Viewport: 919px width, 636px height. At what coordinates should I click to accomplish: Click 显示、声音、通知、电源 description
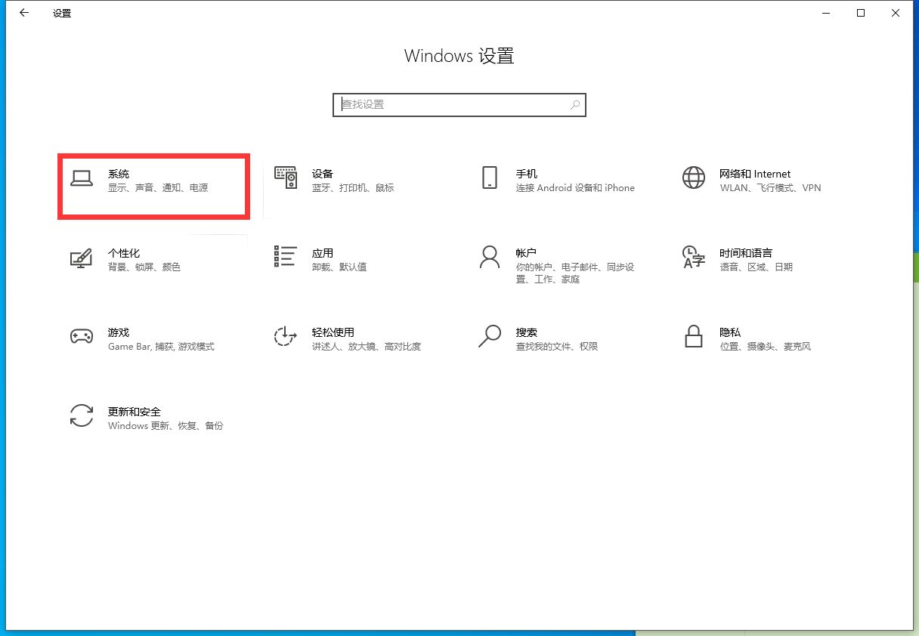[158, 188]
